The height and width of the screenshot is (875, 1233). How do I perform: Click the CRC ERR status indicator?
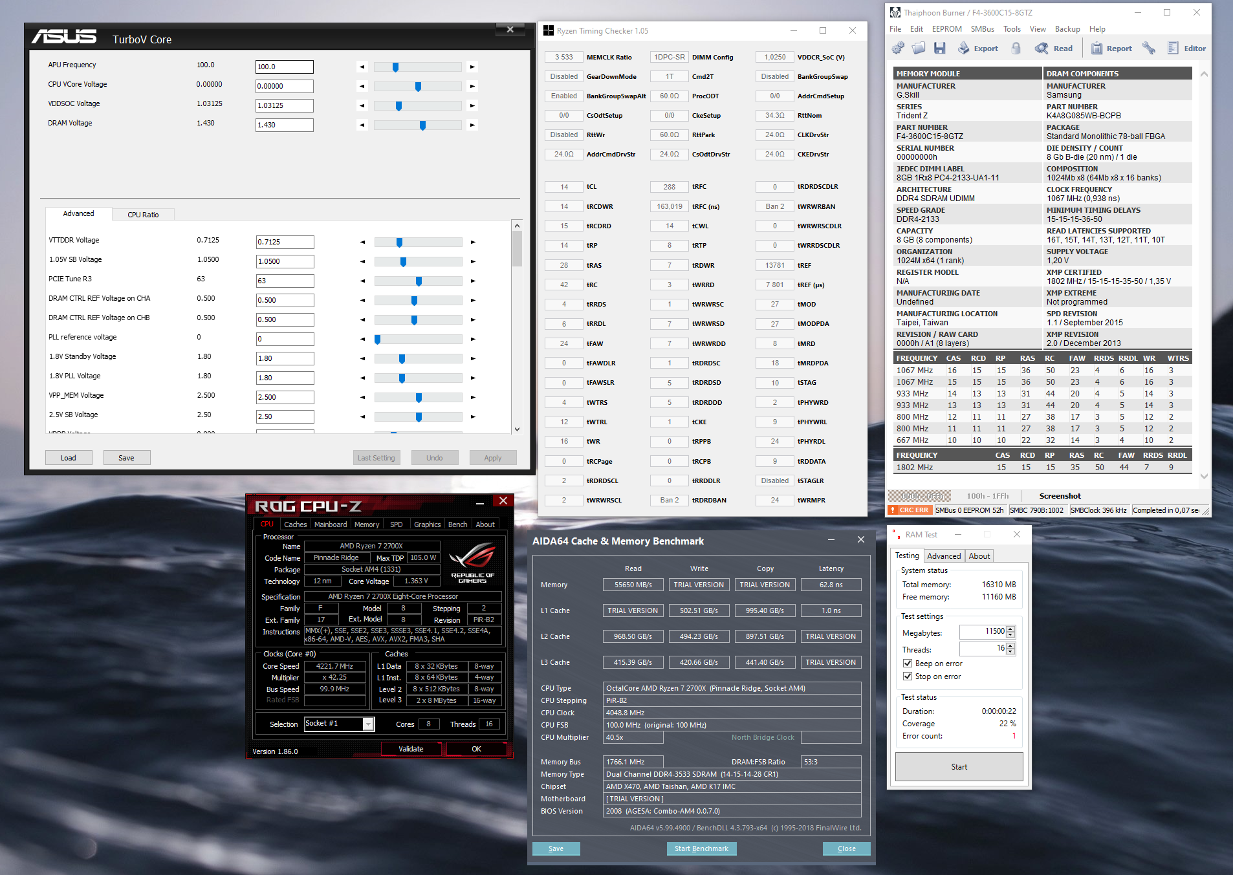point(910,510)
